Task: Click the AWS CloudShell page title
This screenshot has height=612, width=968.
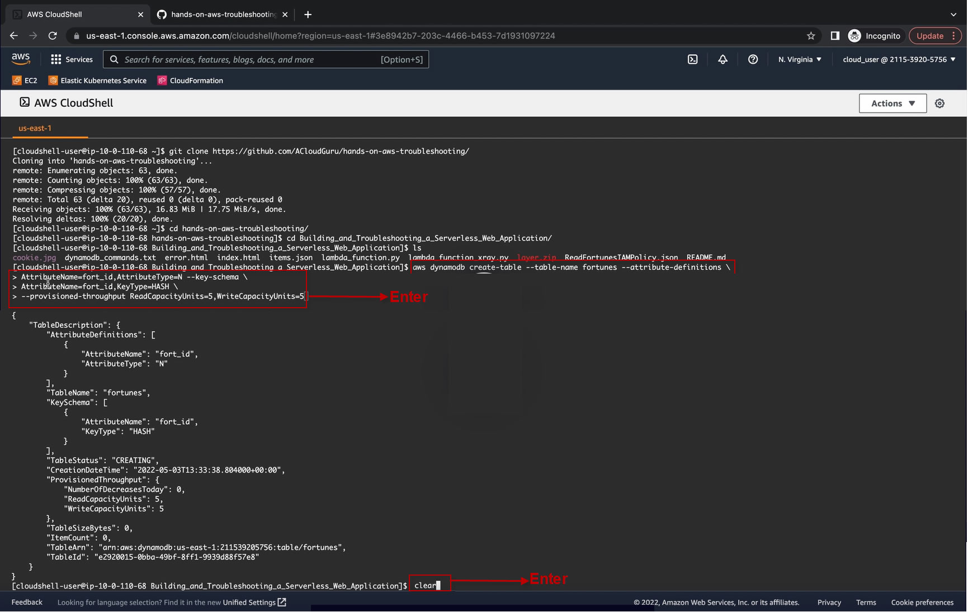Action: 67,103
